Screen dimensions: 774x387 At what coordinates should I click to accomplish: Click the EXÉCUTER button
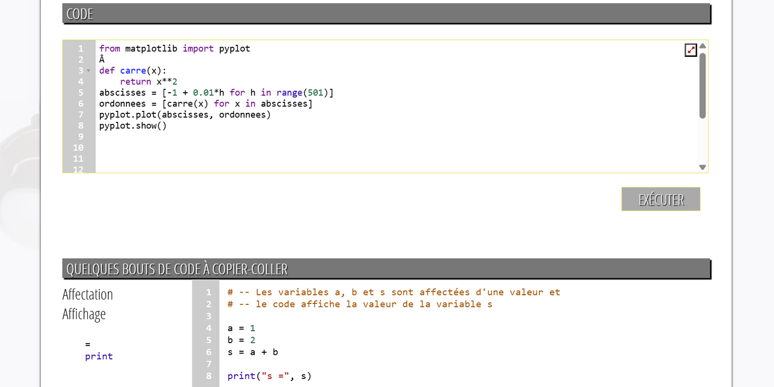point(661,199)
